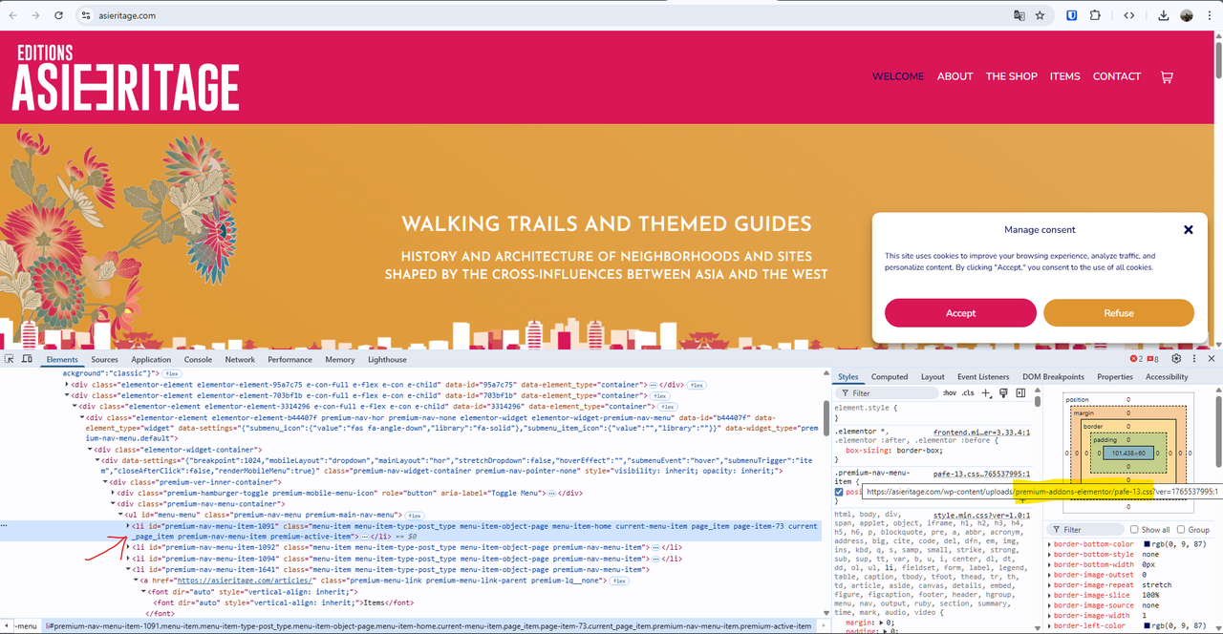Open the ABOUT site menu link
The width and height of the screenshot is (1223, 634).
coord(955,76)
